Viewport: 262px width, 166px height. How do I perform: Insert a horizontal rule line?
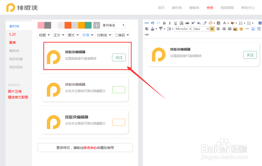tap(247, 29)
